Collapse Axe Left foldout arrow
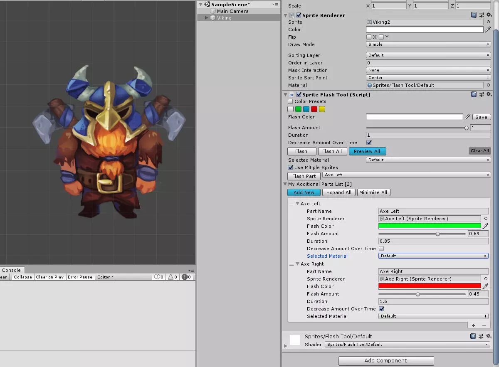Image resolution: width=499 pixels, height=367 pixels. [298, 204]
